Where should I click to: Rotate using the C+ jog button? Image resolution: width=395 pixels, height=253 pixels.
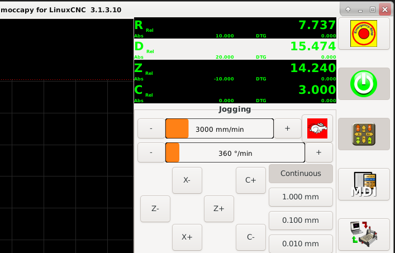(250, 180)
